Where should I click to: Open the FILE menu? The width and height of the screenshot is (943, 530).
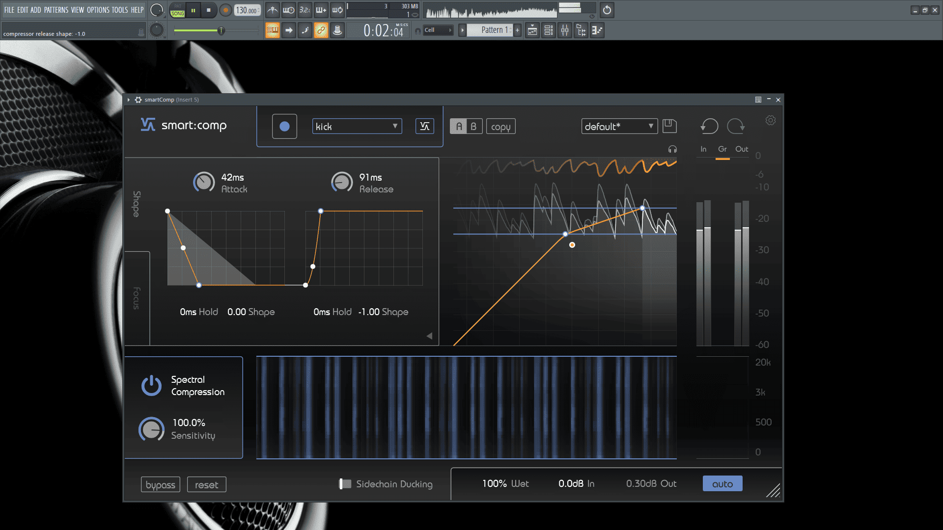[9, 10]
